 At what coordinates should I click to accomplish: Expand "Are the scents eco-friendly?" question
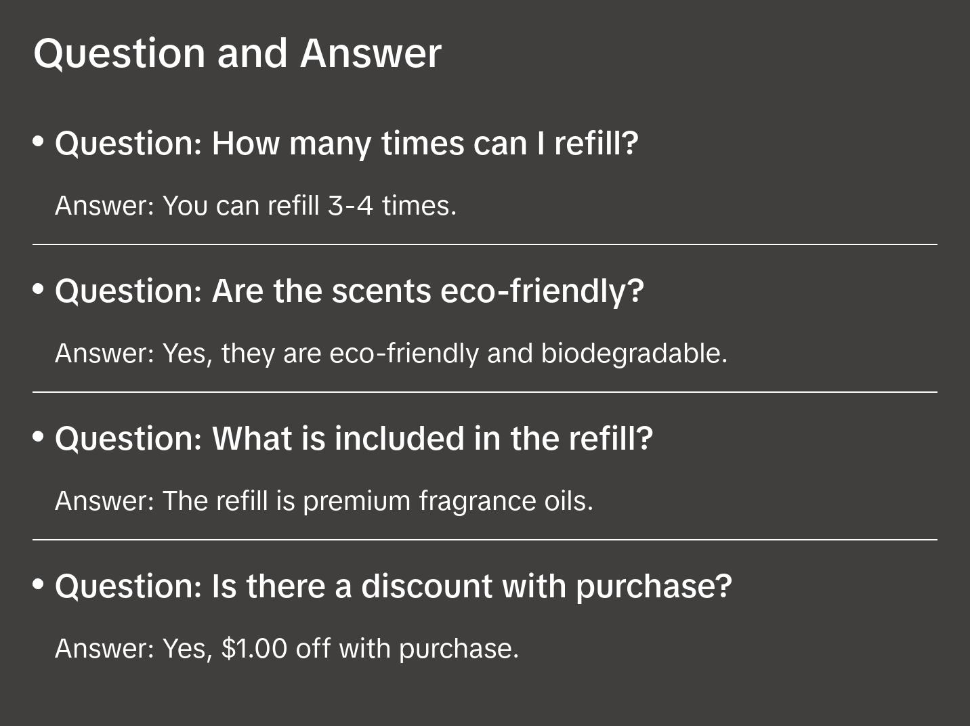click(x=349, y=291)
